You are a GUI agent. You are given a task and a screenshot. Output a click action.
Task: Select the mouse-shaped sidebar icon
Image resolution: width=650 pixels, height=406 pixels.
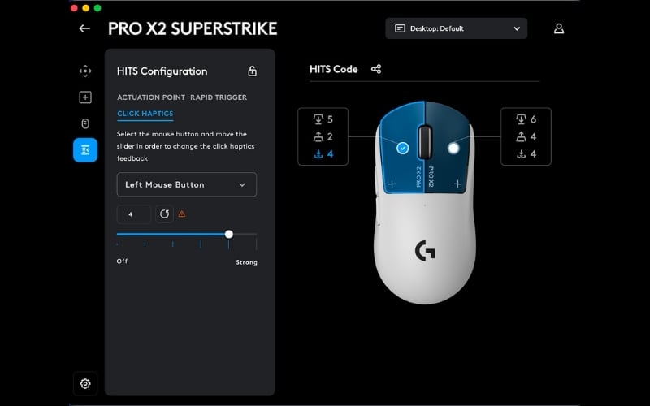pos(85,124)
